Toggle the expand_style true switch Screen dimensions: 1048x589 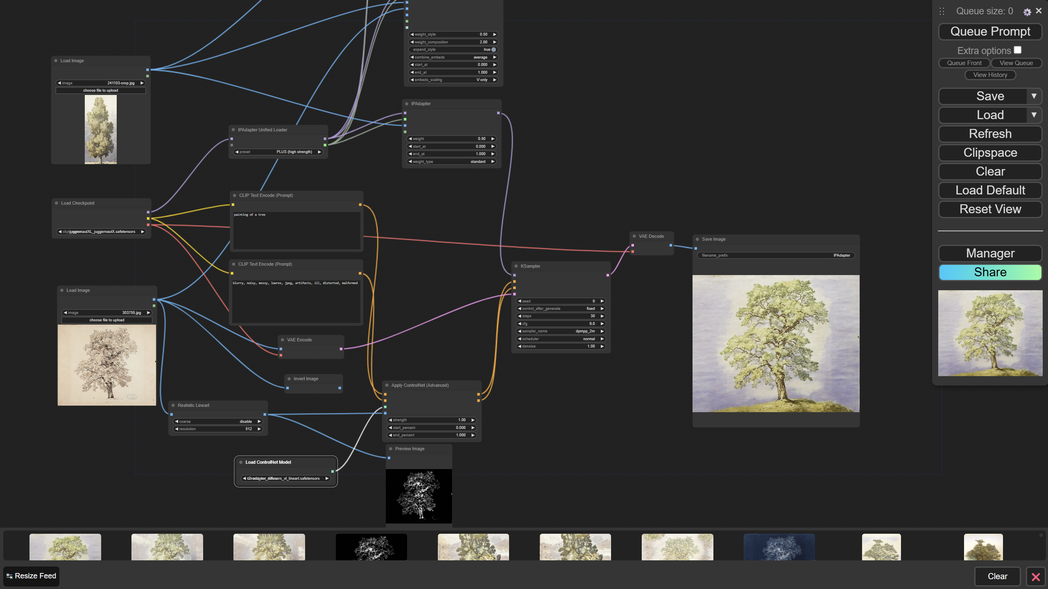(493, 50)
